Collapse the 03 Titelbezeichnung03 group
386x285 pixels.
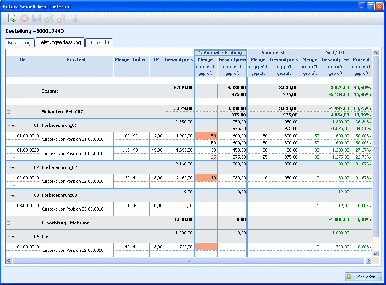click(x=13, y=195)
